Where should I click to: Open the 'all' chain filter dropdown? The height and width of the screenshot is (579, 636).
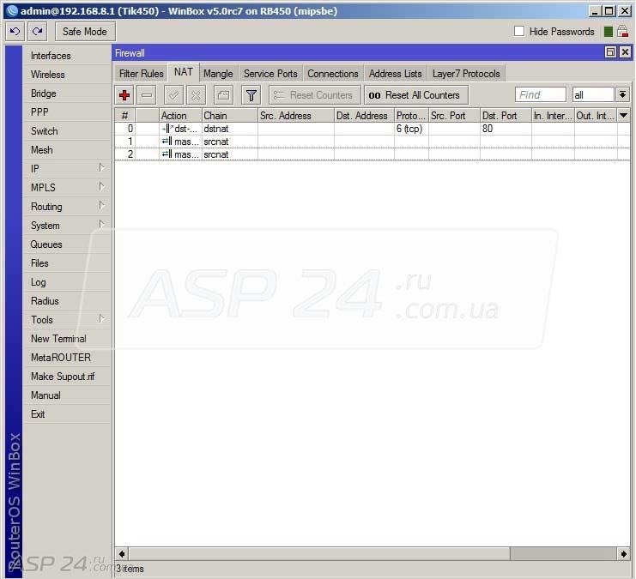pos(622,95)
